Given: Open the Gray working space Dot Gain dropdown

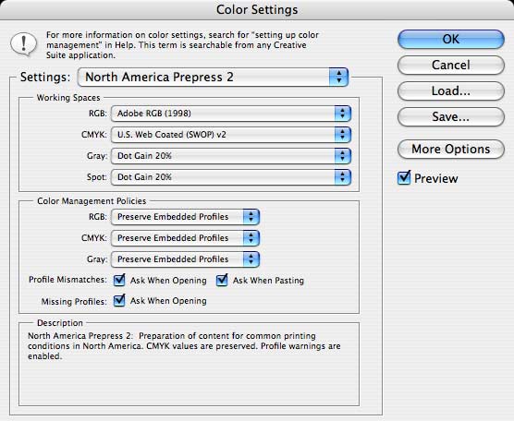Looking at the screenshot, I should (231, 156).
